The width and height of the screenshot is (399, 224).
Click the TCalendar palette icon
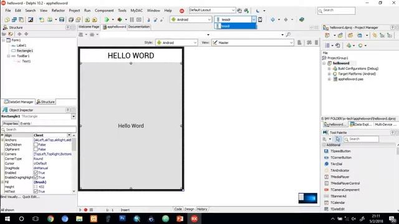326,203
